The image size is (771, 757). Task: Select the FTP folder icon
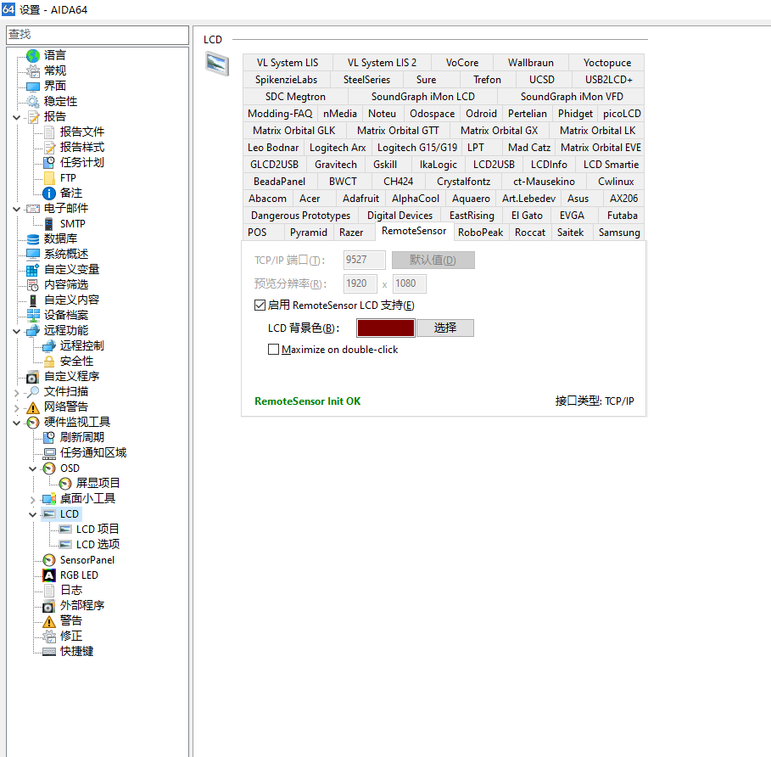coord(48,178)
